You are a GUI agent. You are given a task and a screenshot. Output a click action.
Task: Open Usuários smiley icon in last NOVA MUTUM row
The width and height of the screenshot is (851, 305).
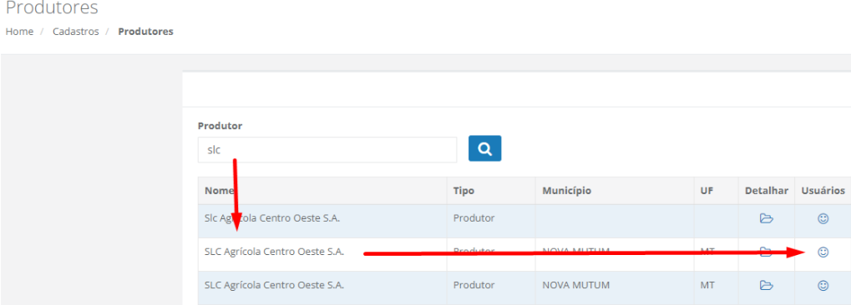point(823,285)
